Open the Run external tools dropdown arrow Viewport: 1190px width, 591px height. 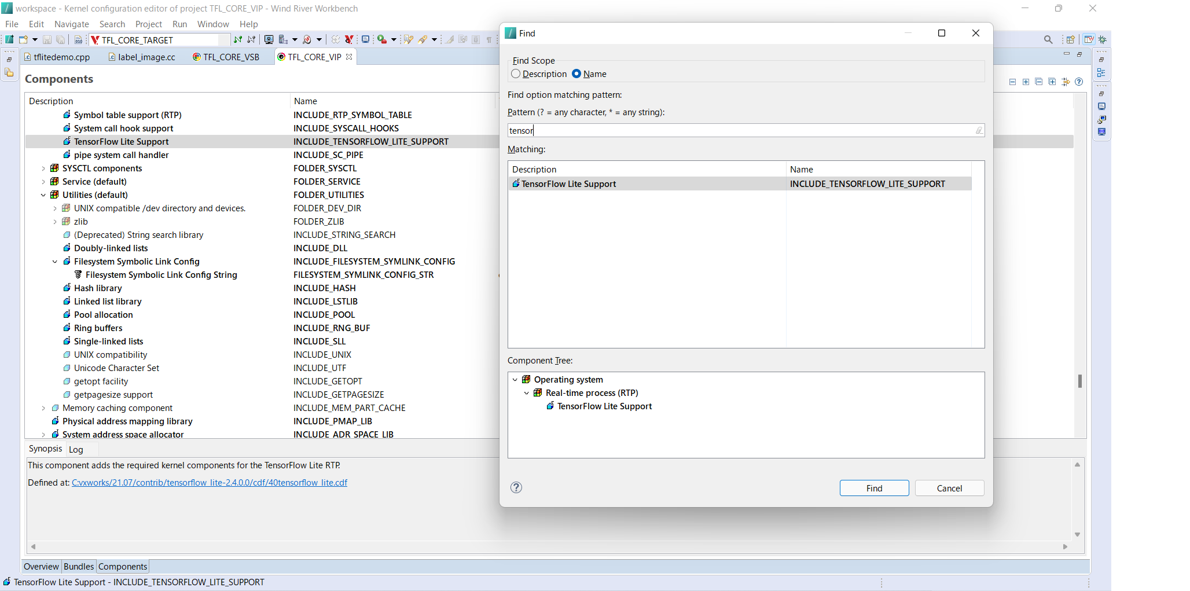(394, 39)
